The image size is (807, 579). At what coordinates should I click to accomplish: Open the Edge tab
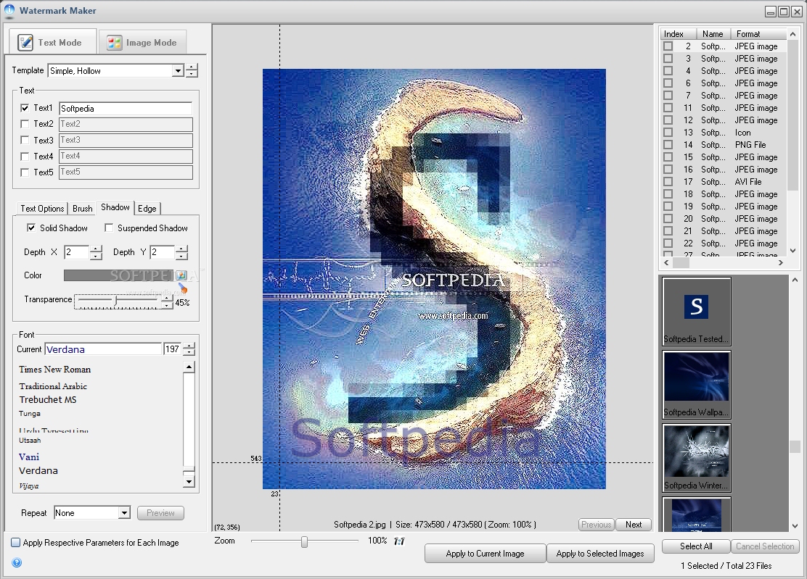(147, 208)
